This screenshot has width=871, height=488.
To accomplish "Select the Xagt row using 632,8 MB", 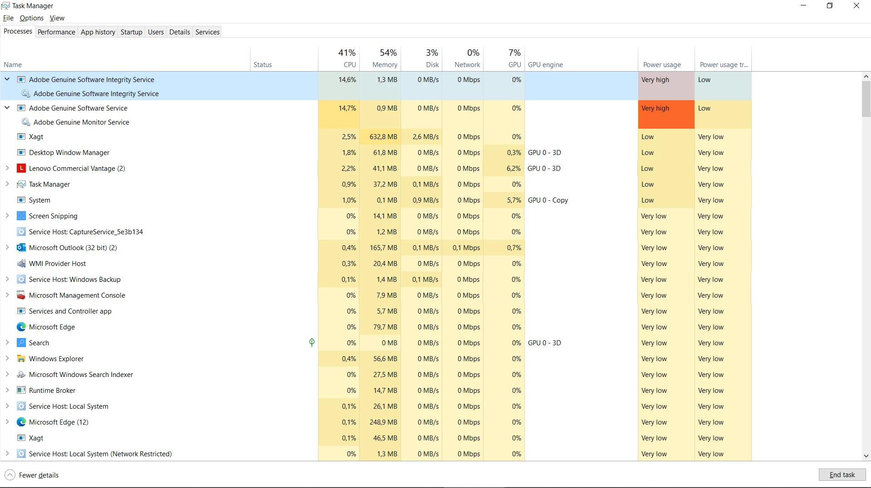I will 376,136.
